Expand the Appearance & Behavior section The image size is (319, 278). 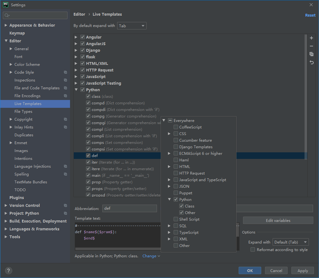point(6,25)
